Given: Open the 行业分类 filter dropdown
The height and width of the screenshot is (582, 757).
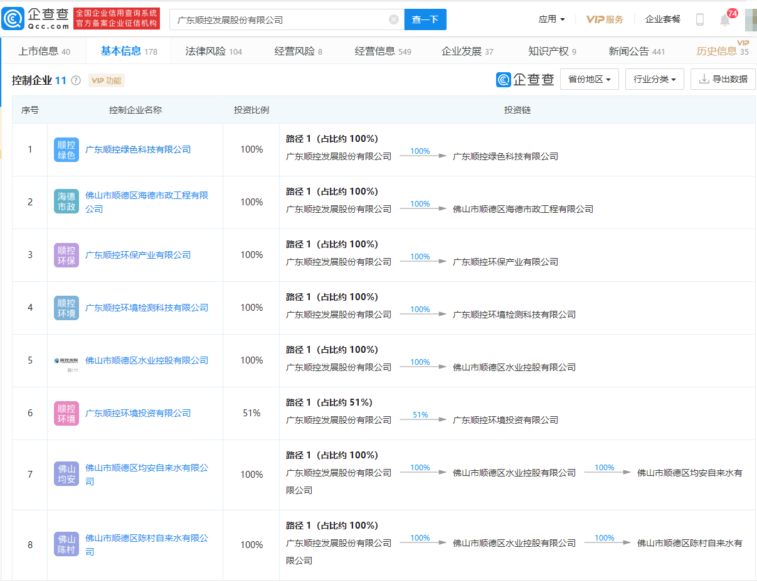Looking at the screenshot, I should pos(655,80).
